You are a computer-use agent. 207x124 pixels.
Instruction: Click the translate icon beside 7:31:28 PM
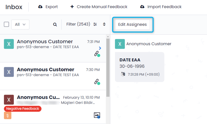click(122, 74)
